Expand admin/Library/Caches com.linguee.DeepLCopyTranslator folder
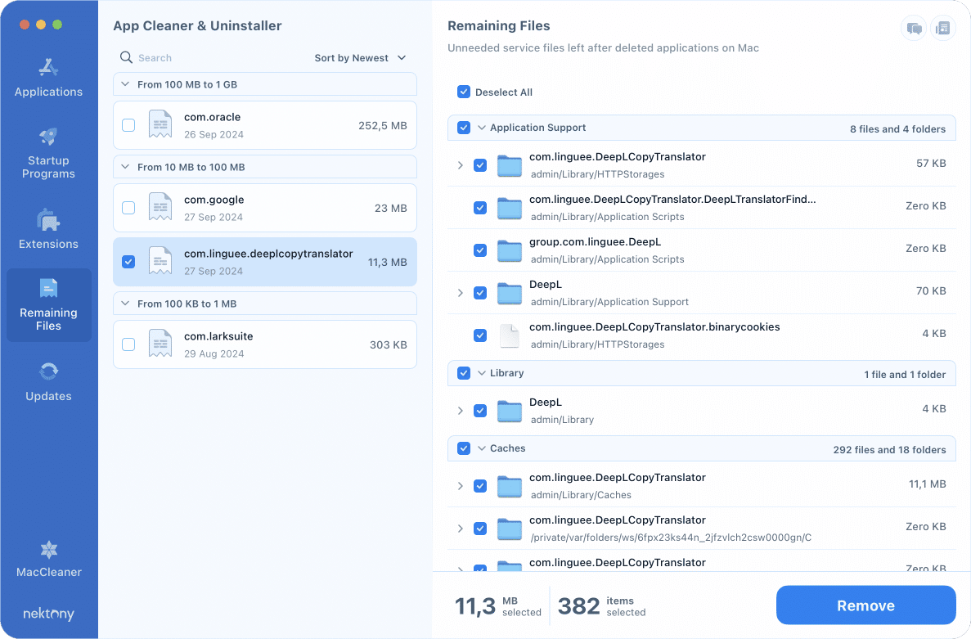 coord(460,486)
